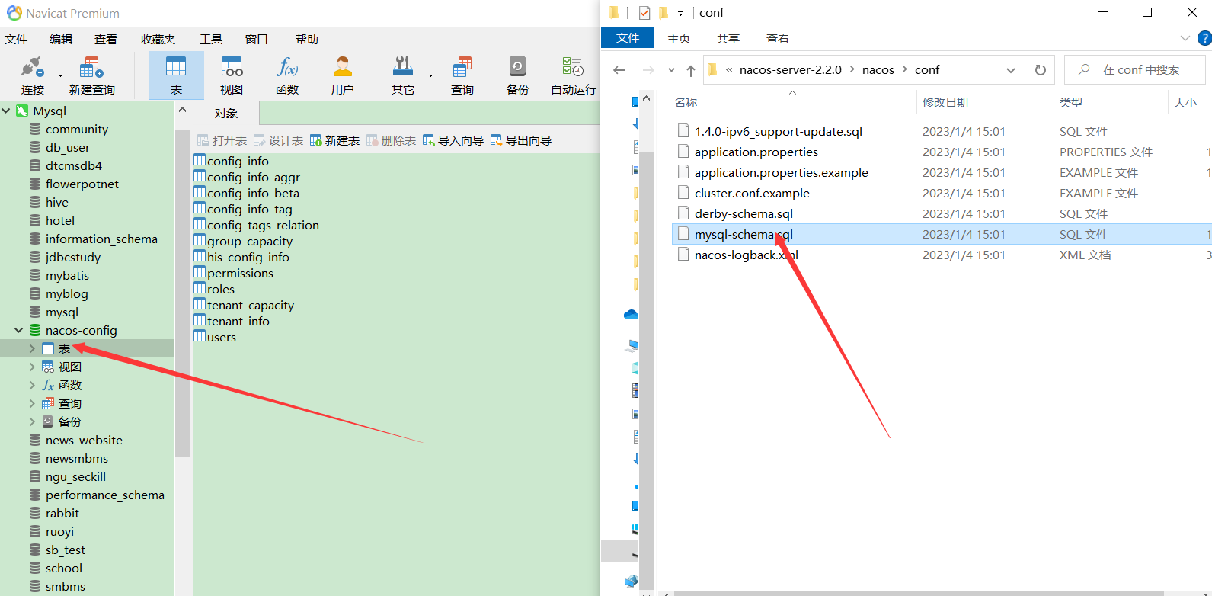Select the users table

[x=222, y=337]
